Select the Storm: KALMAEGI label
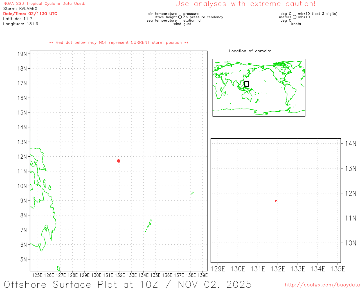This screenshot has height=288, width=360. coord(21,9)
